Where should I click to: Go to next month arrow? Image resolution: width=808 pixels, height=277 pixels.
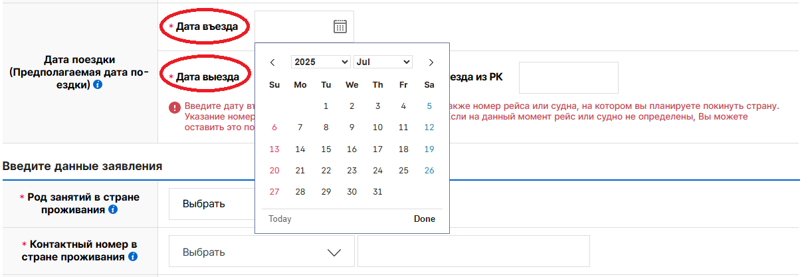[x=431, y=62]
